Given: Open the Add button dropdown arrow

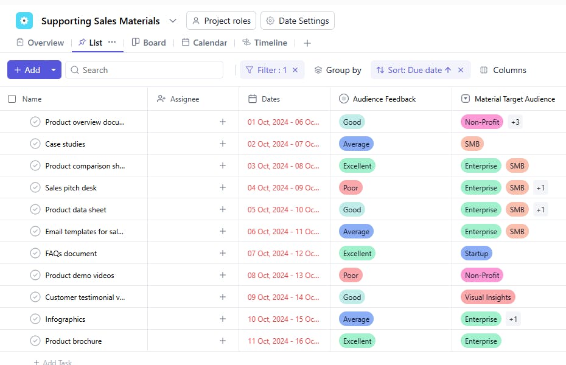Looking at the screenshot, I should point(54,70).
